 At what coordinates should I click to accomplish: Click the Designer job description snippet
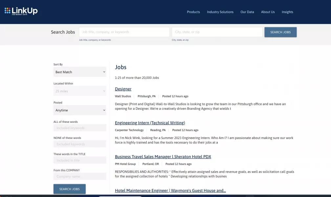pos(200,106)
